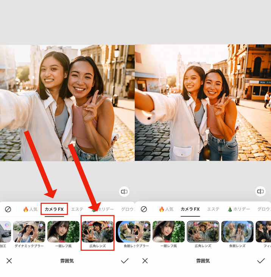Image resolution: width=271 pixels, height=277 pixels.
Task: Open the エステ tab on the right screen
Action: click(x=213, y=209)
